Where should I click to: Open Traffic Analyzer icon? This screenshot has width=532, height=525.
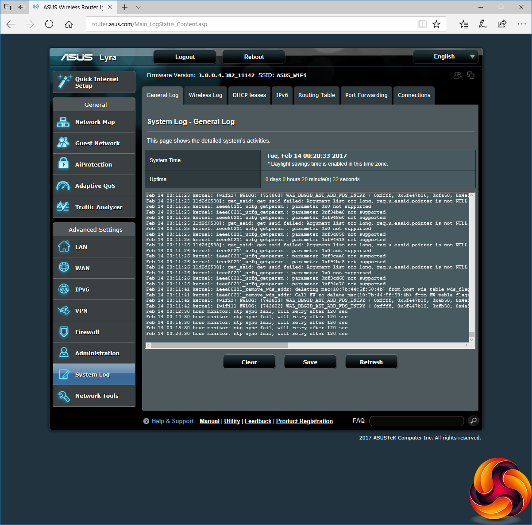click(63, 207)
